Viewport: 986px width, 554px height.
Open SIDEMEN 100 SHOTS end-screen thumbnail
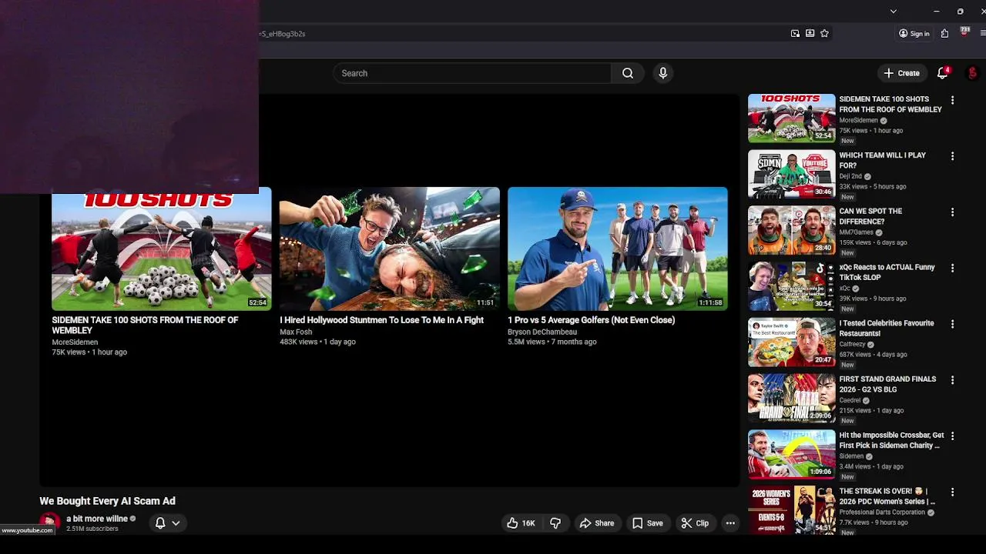162,249
